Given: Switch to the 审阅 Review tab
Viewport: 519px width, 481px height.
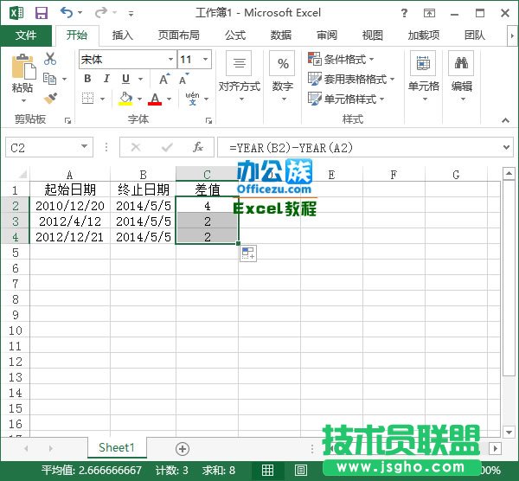Looking at the screenshot, I should (327, 35).
